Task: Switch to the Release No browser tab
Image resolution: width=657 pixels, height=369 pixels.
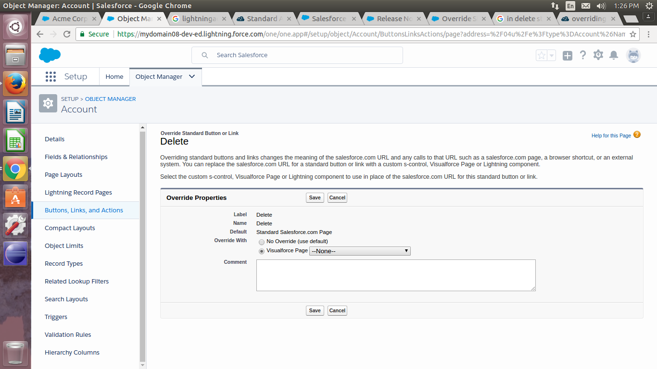Action: (x=394, y=19)
